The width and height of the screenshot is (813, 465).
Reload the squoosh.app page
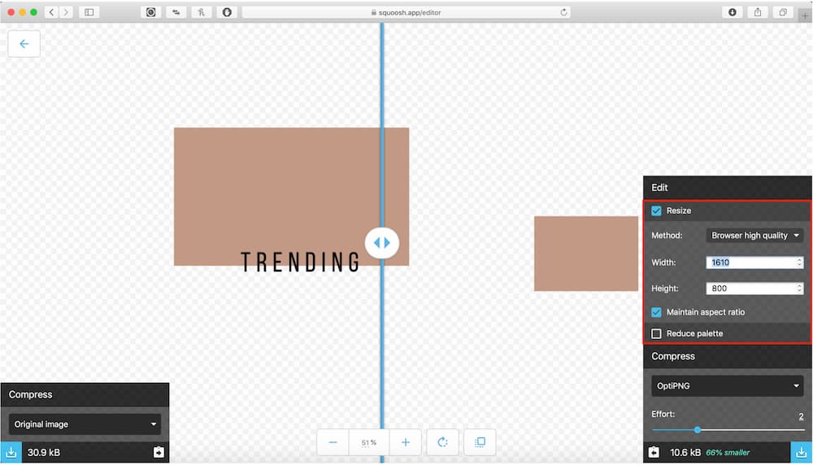click(563, 12)
